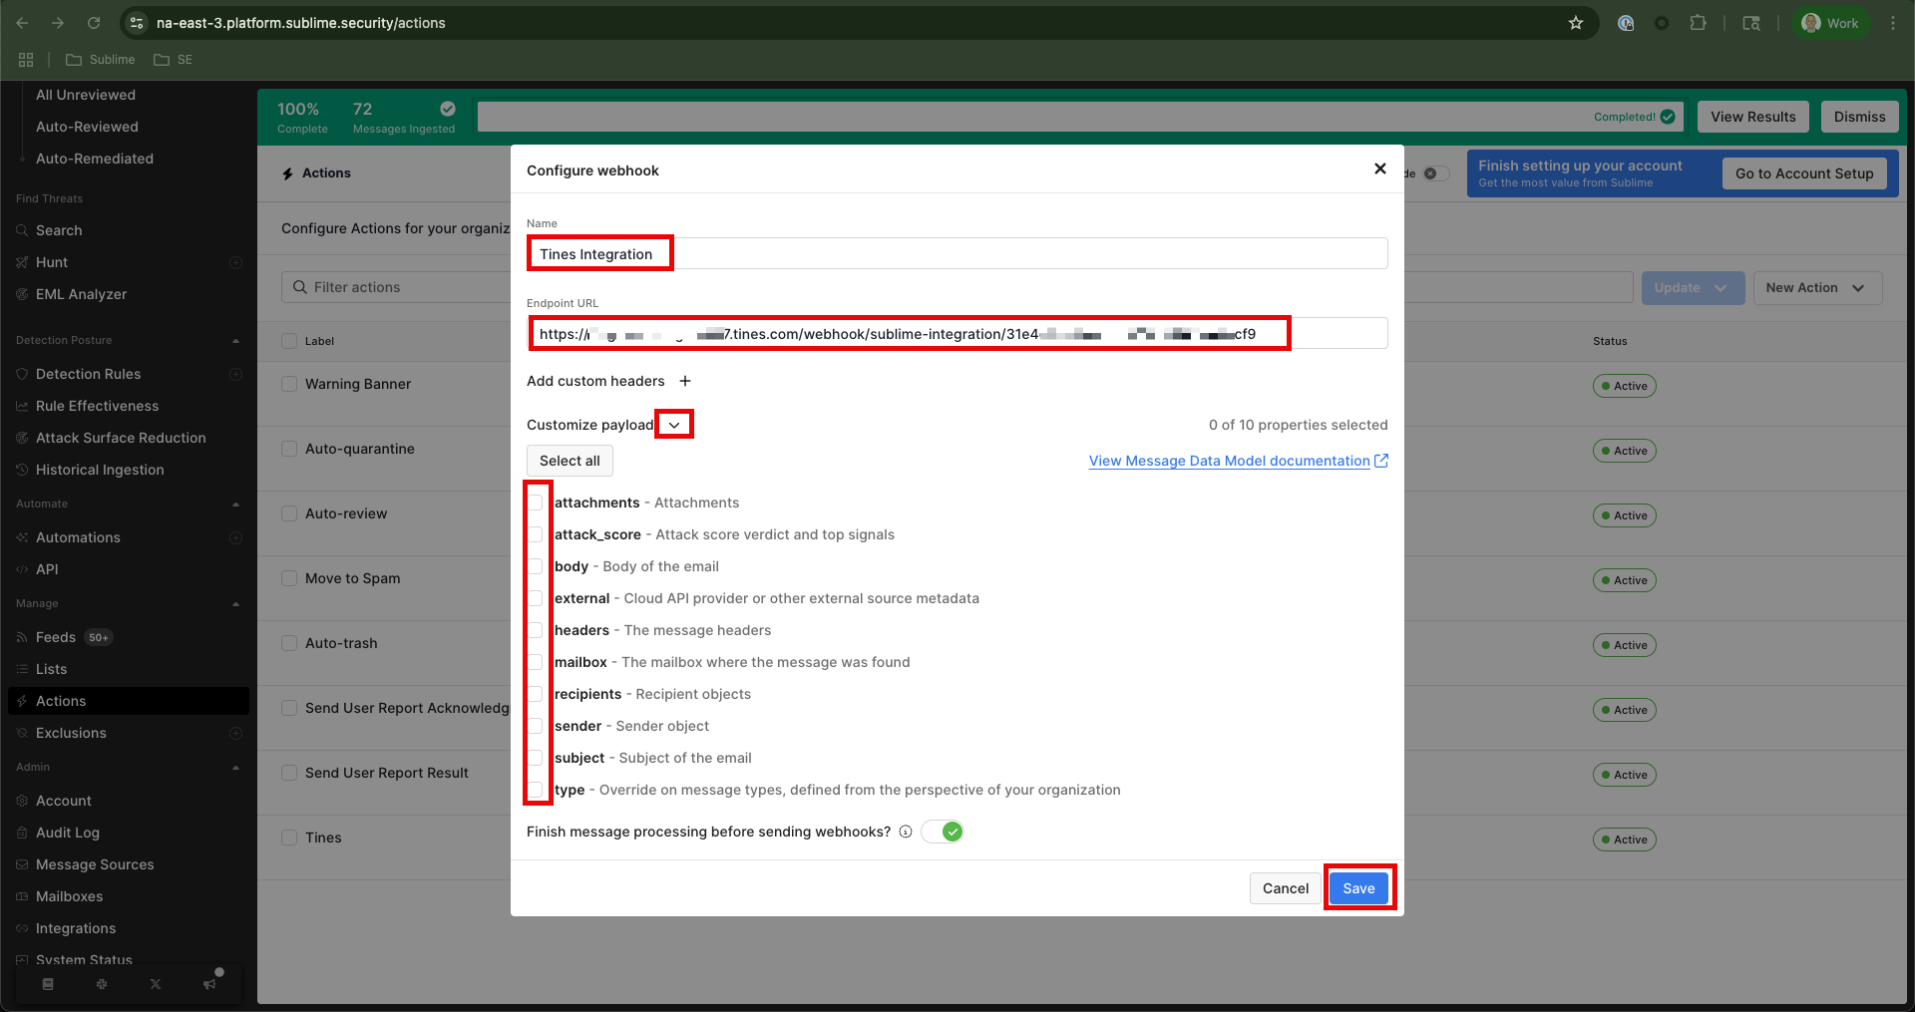Screen dimensions: 1915x1012
Task: Open the browser apps grid icon
Action: pos(26,60)
